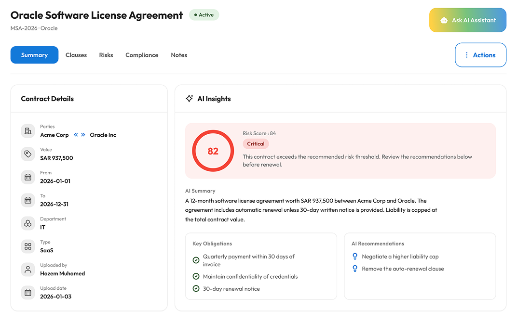517x322 pixels.
Task: Click the MSA-2026 · Oracle subtitle
Action: 34,28
